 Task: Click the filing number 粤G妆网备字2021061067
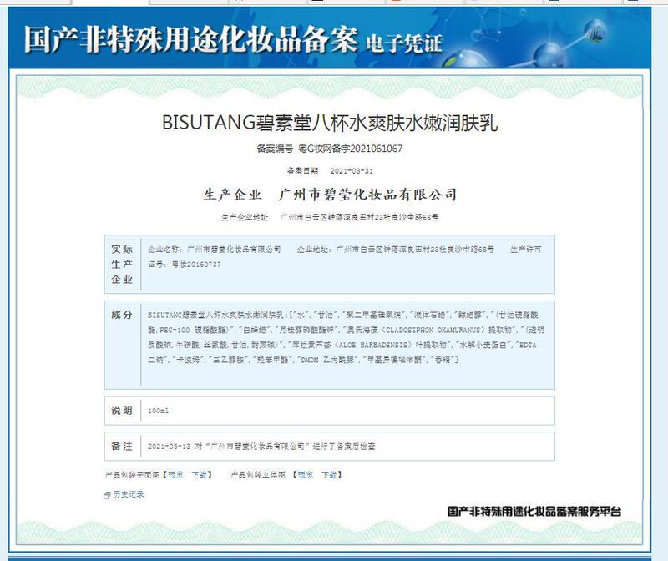[350, 149]
